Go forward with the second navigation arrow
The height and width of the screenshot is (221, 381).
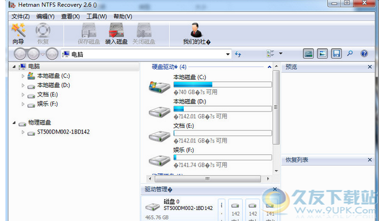click(33, 54)
